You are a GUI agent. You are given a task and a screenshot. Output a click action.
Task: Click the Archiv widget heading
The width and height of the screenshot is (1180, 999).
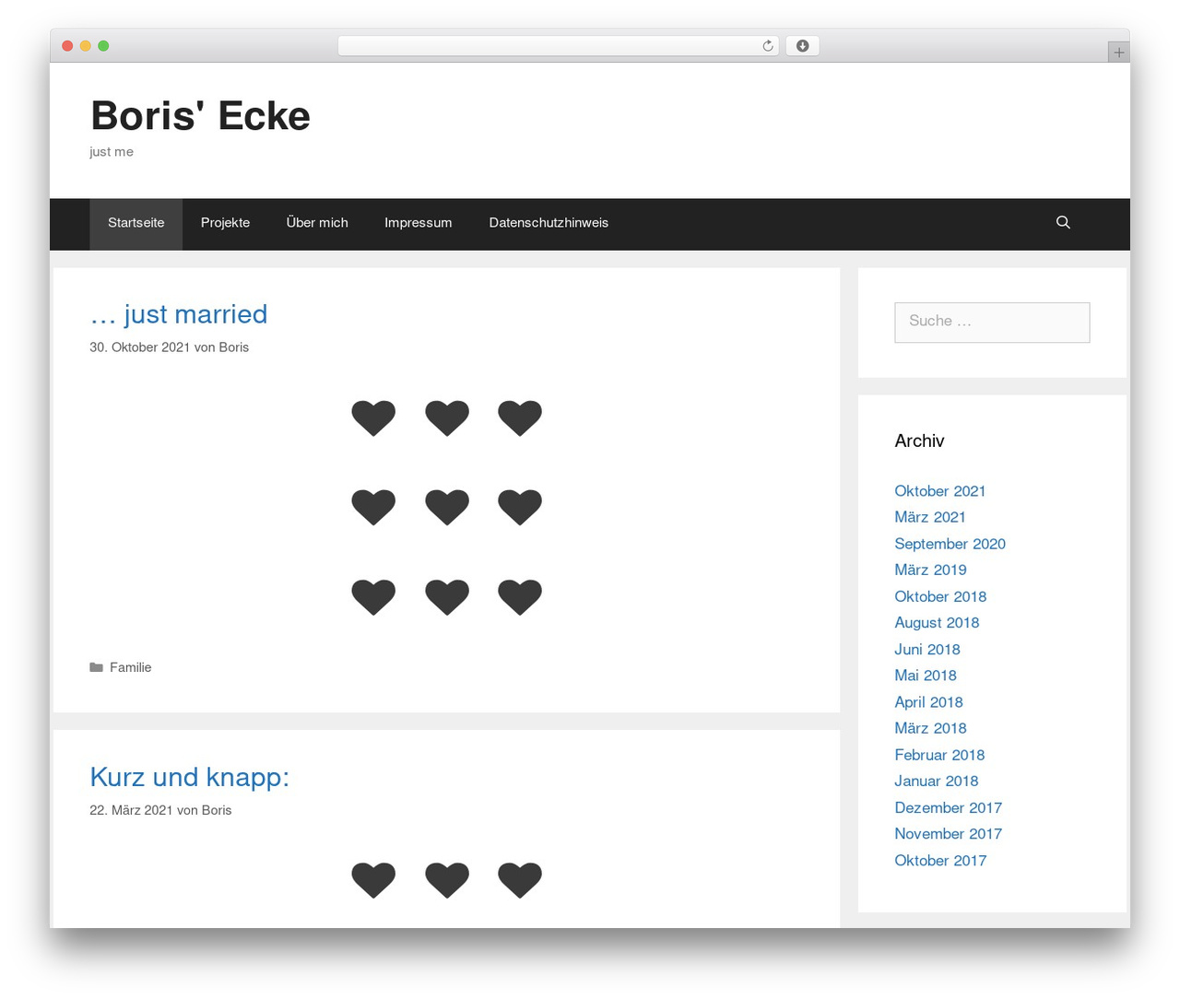point(919,441)
